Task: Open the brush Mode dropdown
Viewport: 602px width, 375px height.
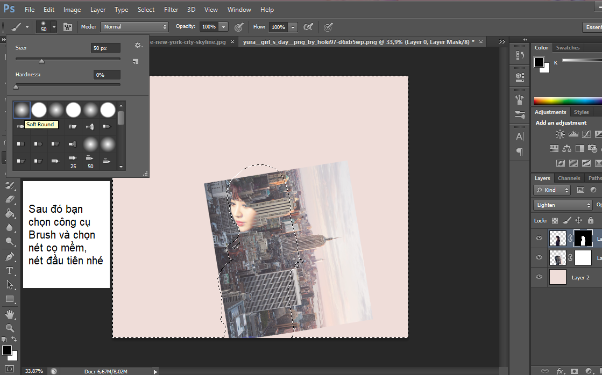Action: [135, 27]
